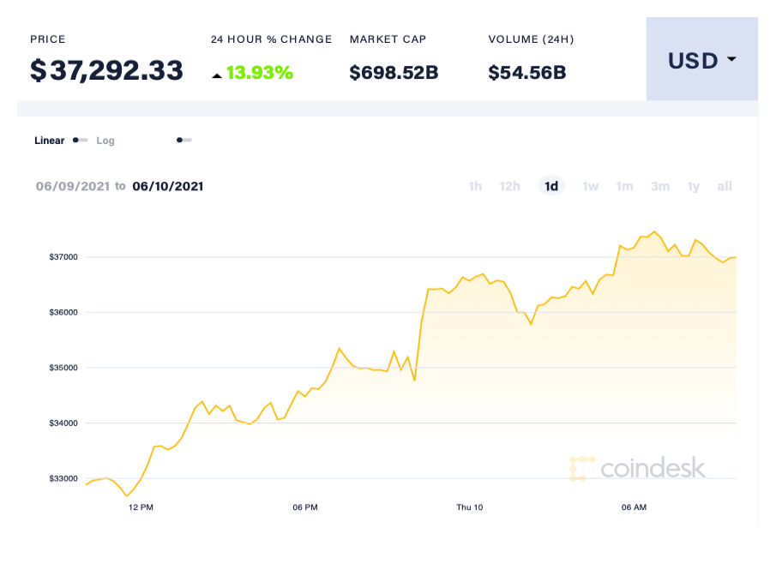The width and height of the screenshot is (776, 576).
Task: Select the 12h timeframe
Action: click(x=510, y=186)
